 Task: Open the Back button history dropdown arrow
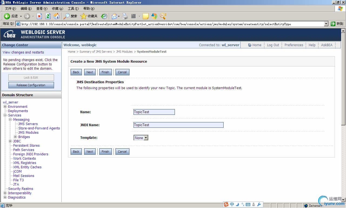[21, 16]
